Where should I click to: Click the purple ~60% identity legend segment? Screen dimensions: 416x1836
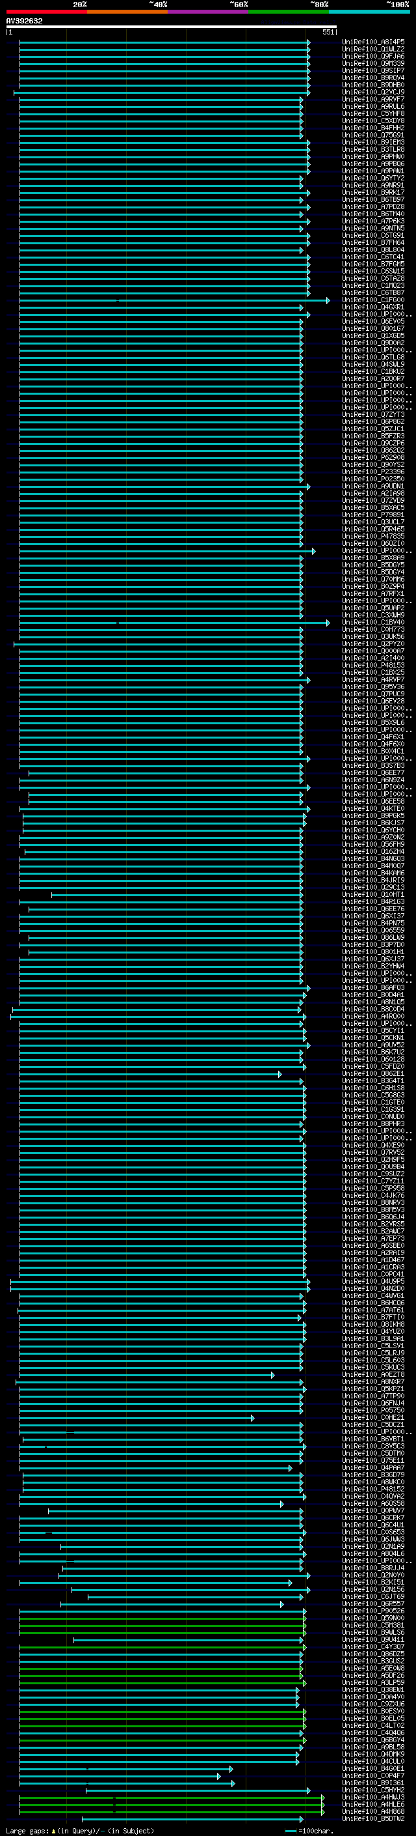point(209,12)
